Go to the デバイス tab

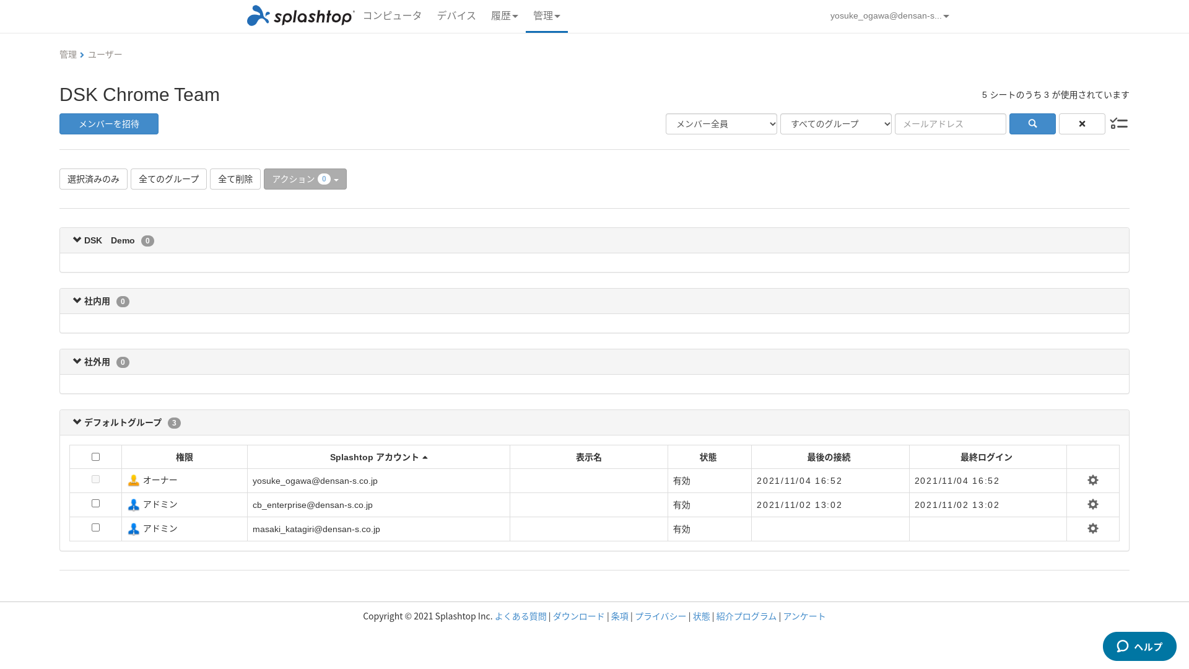click(x=456, y=16)
